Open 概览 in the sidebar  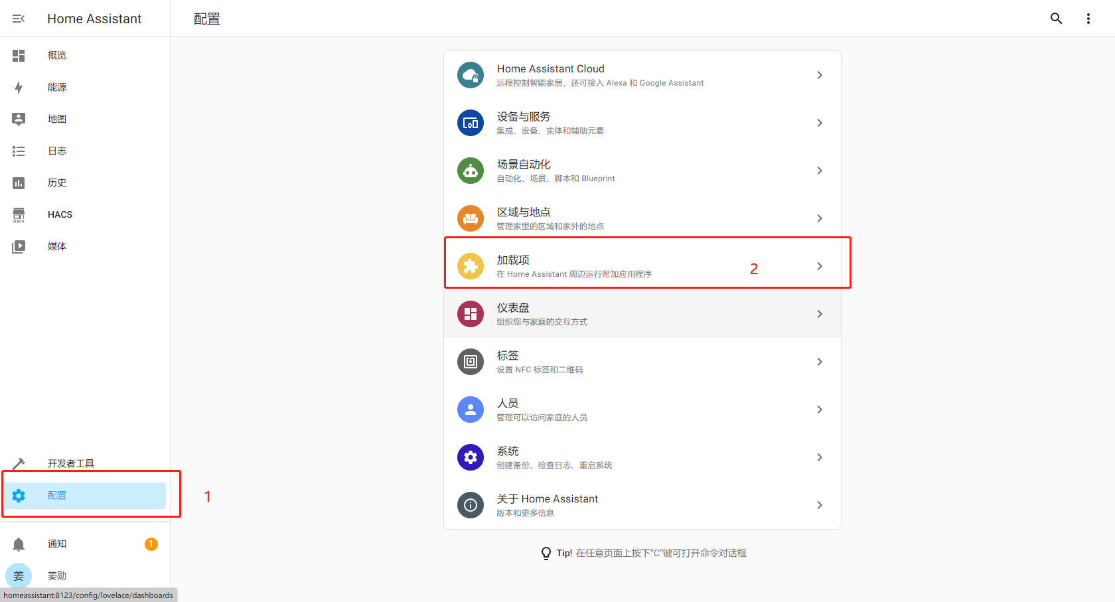click(x=57, y=55)
